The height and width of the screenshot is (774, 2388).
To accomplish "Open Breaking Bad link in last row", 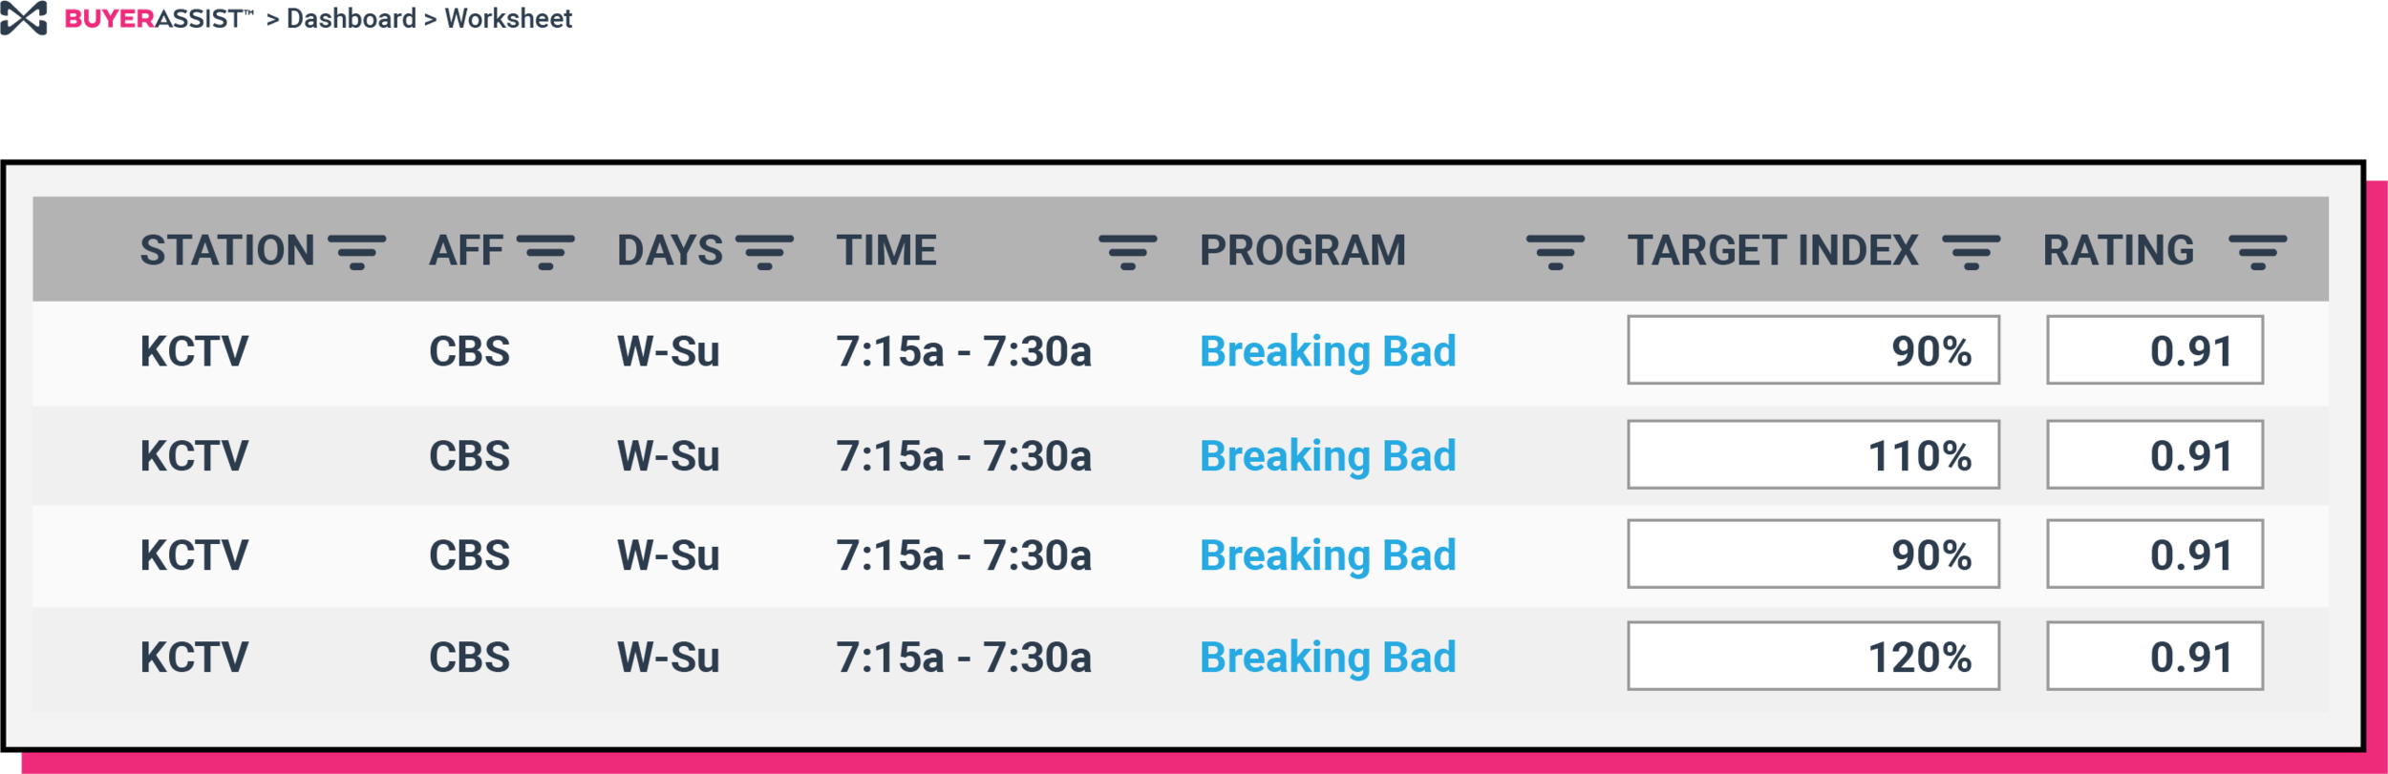I will (x=1328, y=658).
